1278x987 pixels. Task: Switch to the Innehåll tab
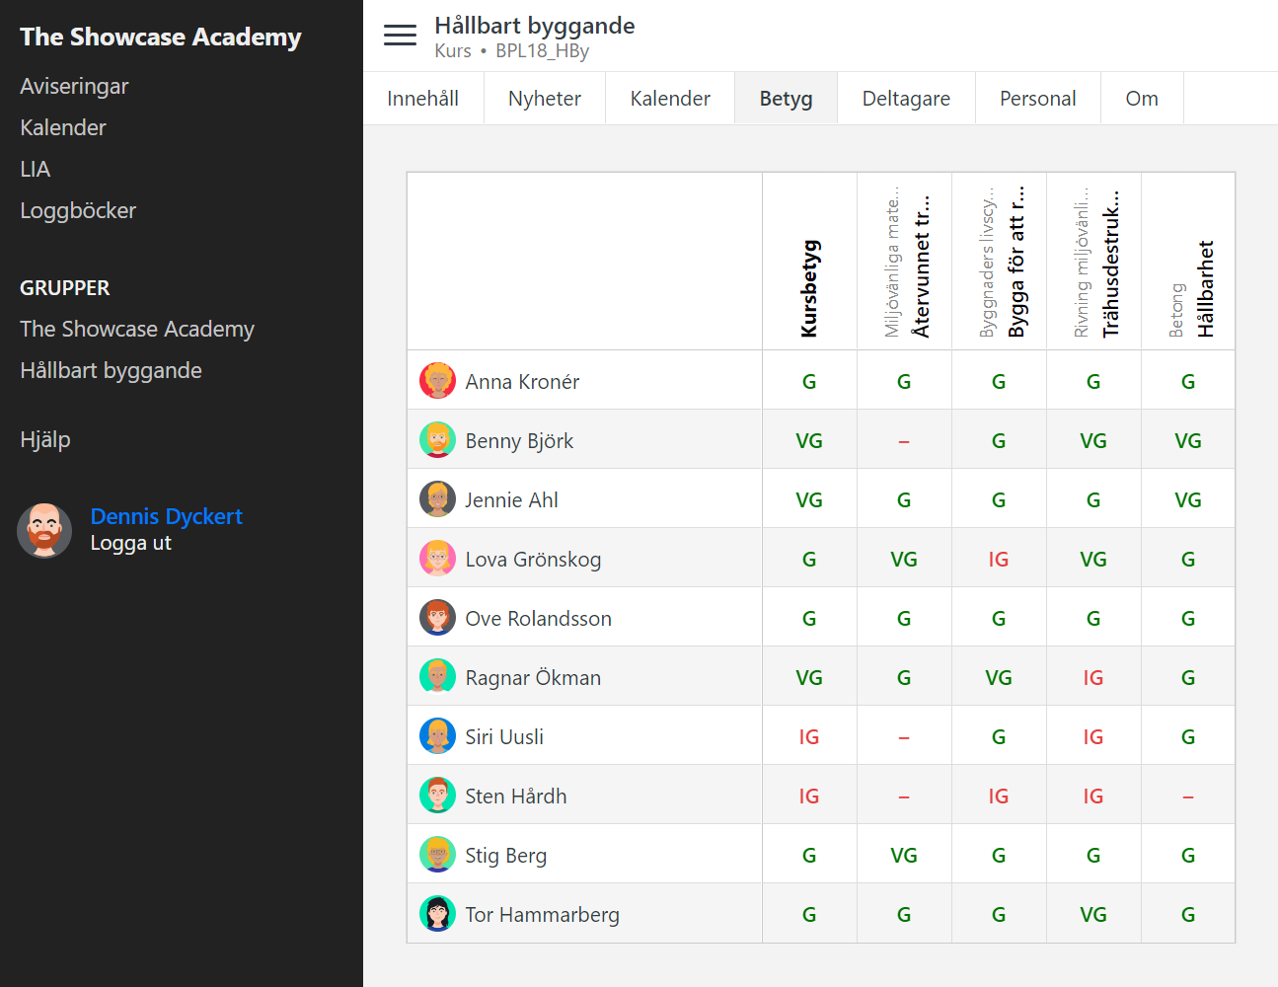[x=423, y=98]
